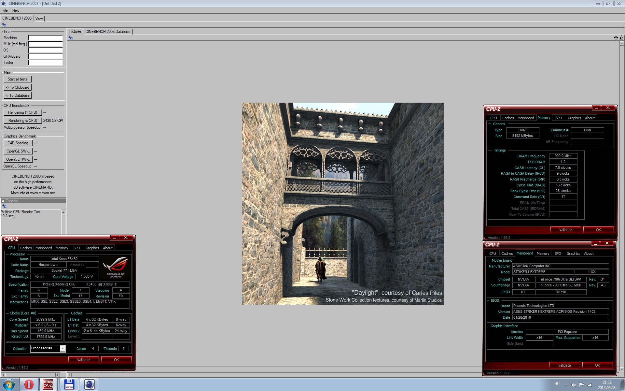Click picture view horizontal scrollbar left arrow
This screenshot has width=625, height=391.
click(x=69, y=375)
